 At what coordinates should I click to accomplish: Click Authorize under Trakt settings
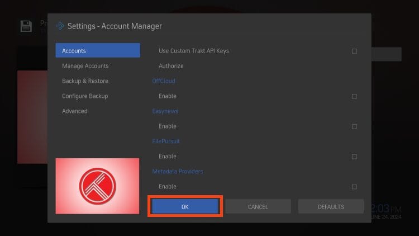click(171, 66)
